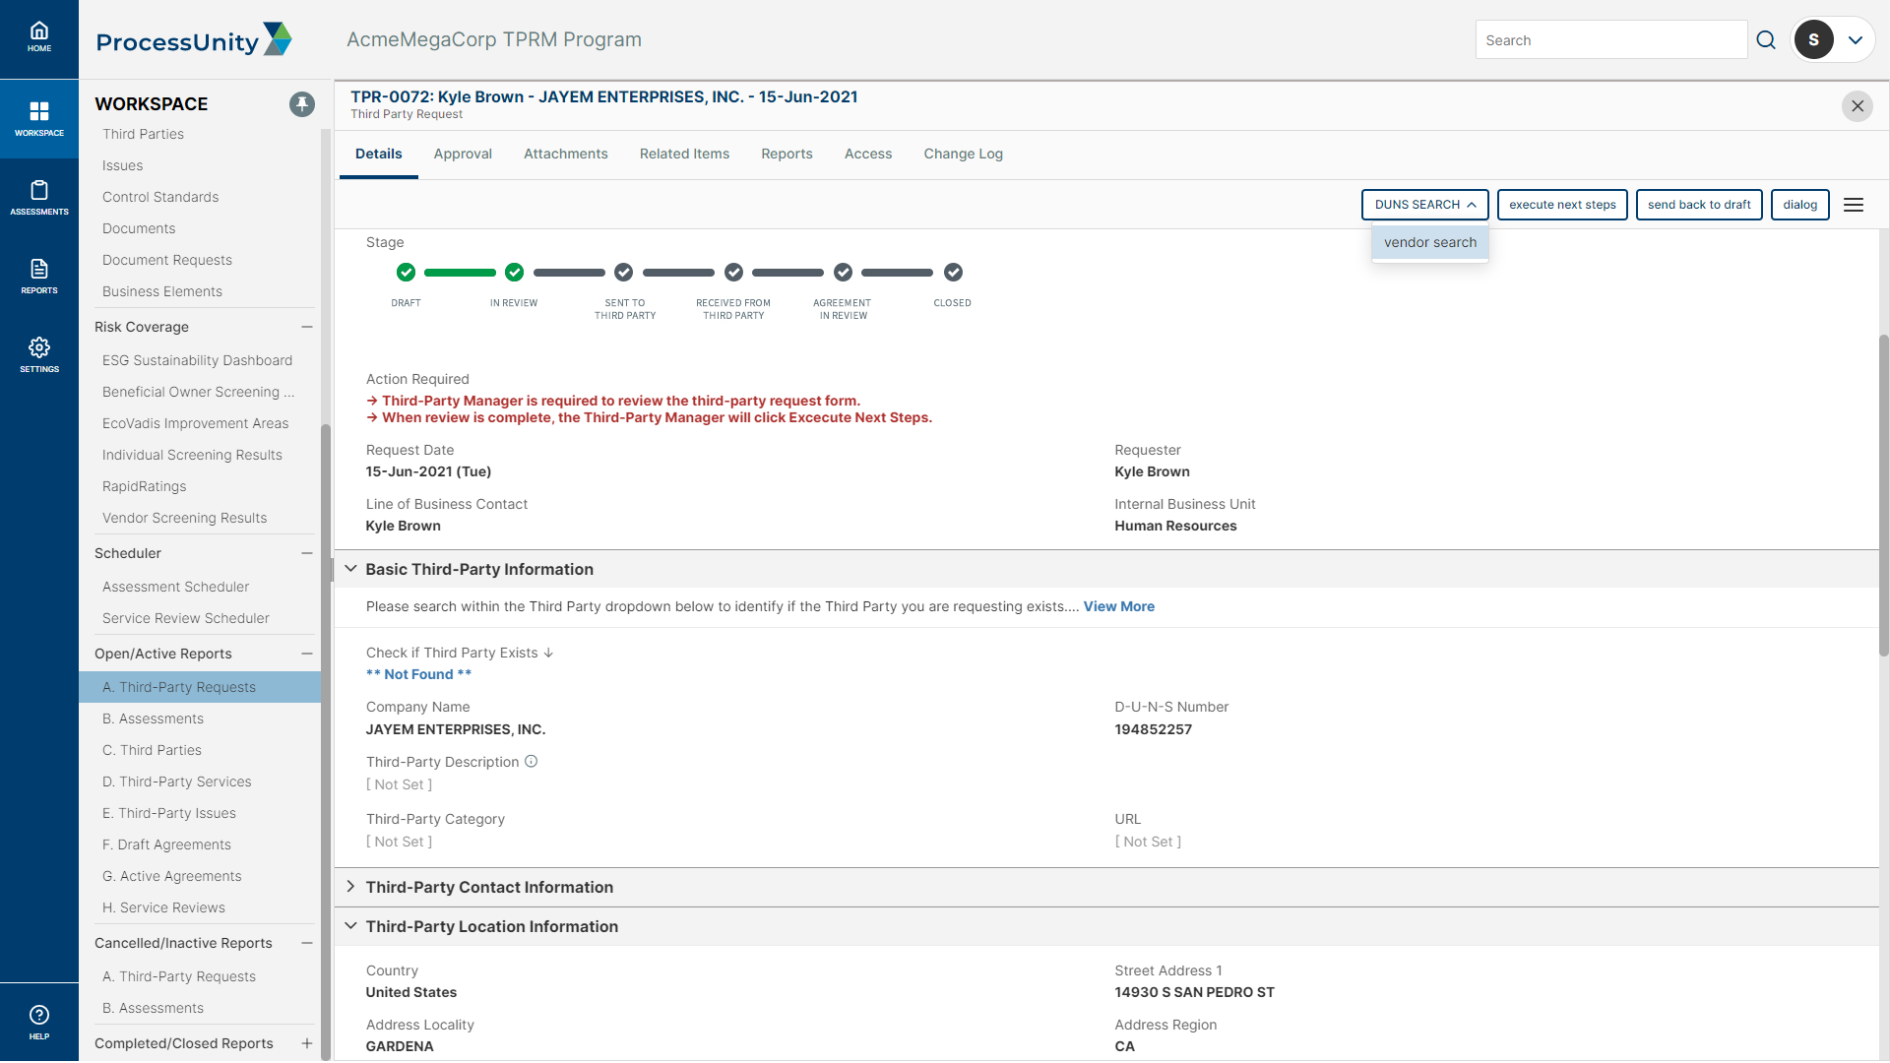The width and height of the screenshot is (1890, 1063).
Task: Click the dialog button
Action: click(x=1799, y=205)
